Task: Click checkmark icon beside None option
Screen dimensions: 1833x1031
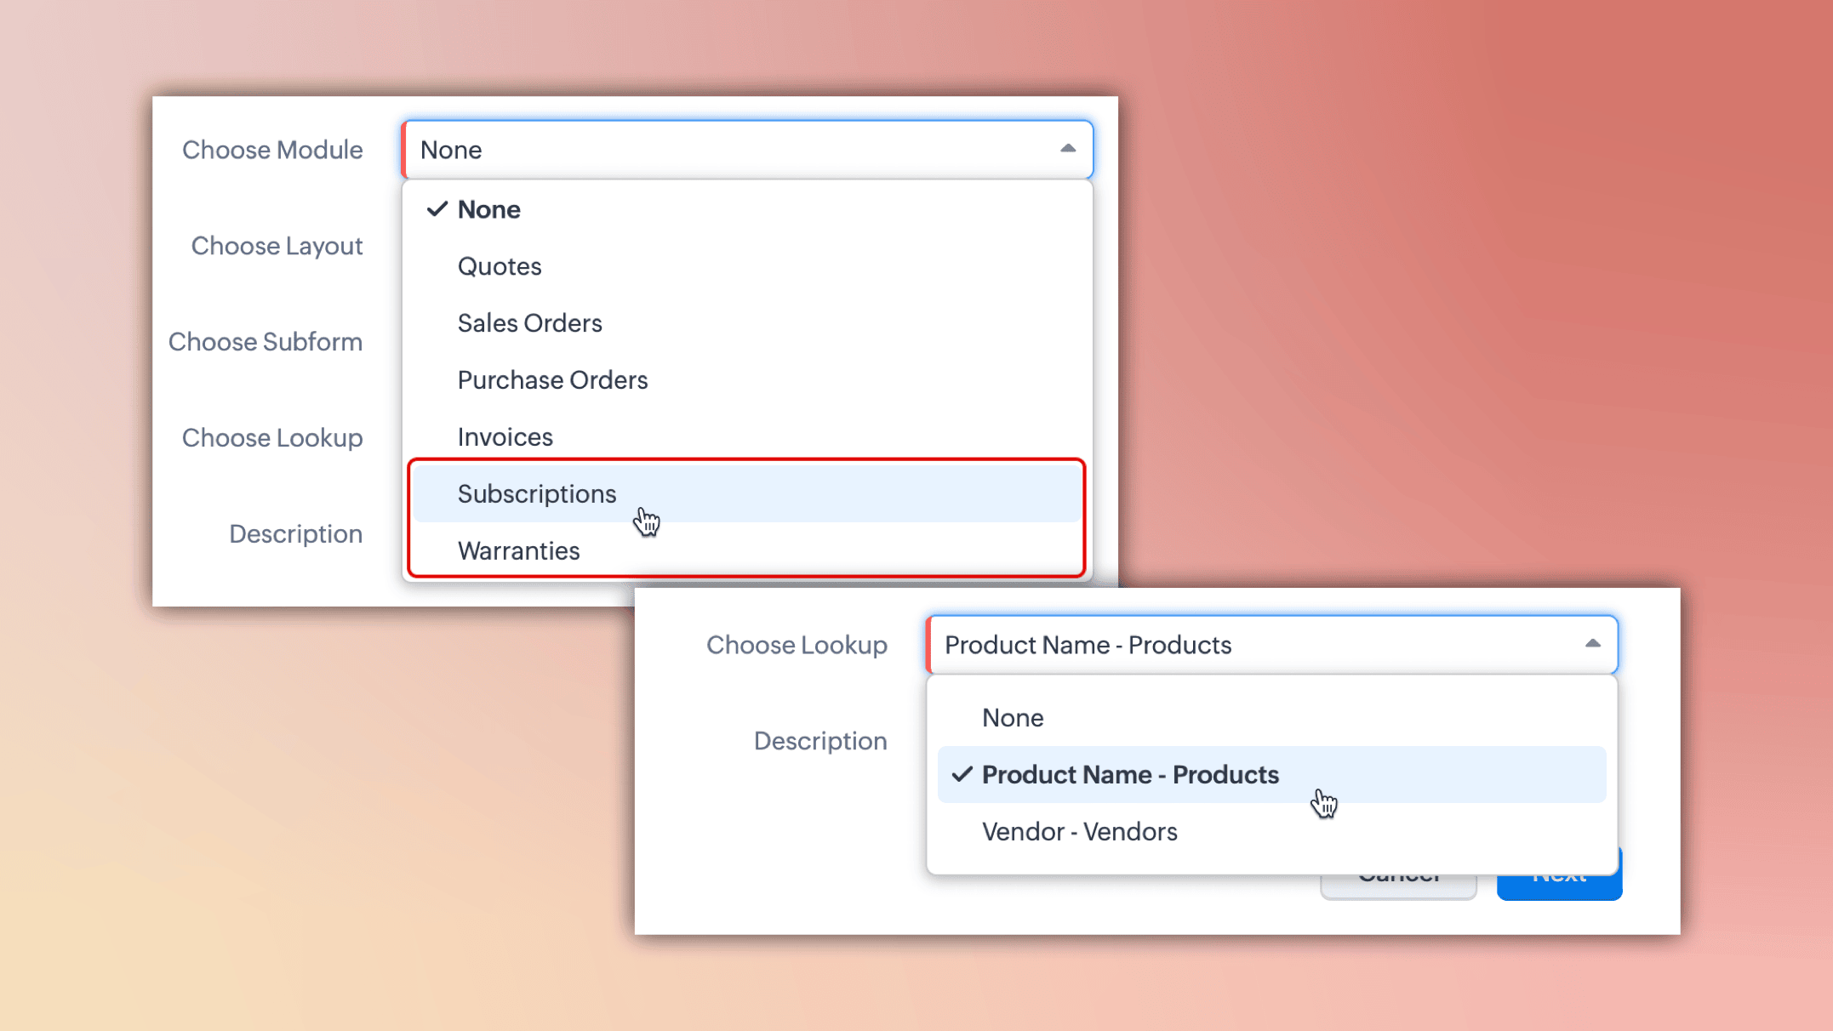Action: click(x=437, y=209)
